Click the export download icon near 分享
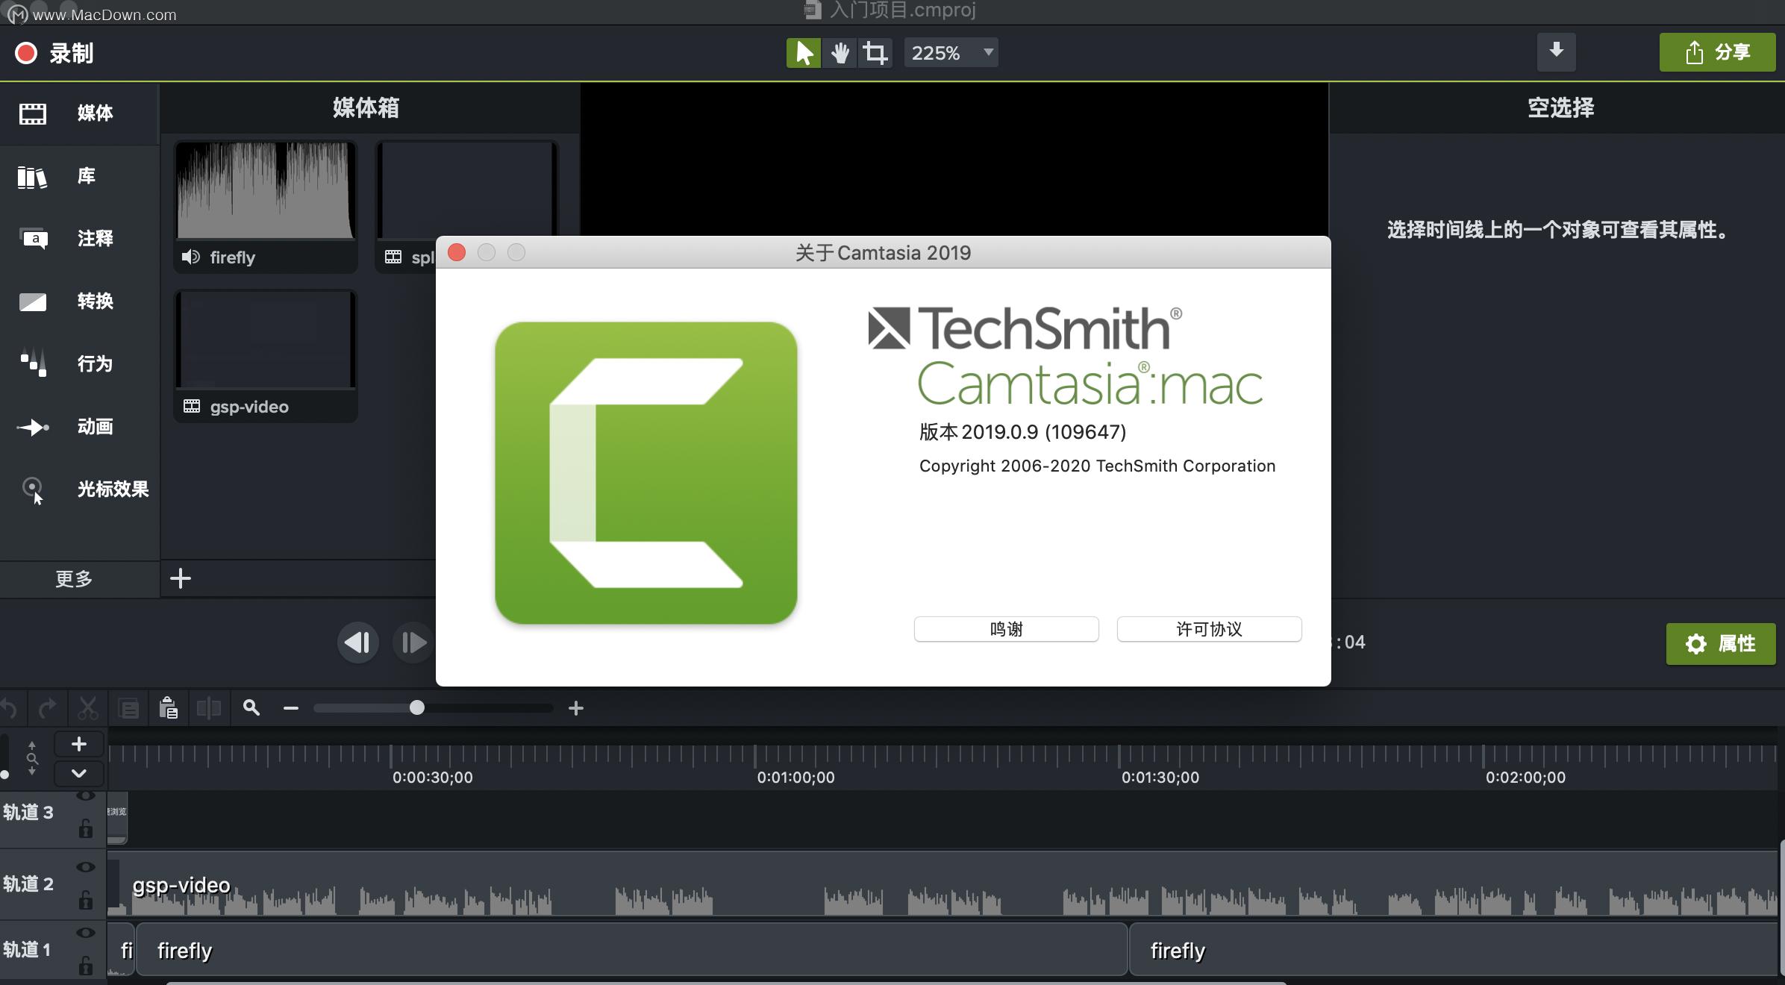 [x=1556, y=51]
